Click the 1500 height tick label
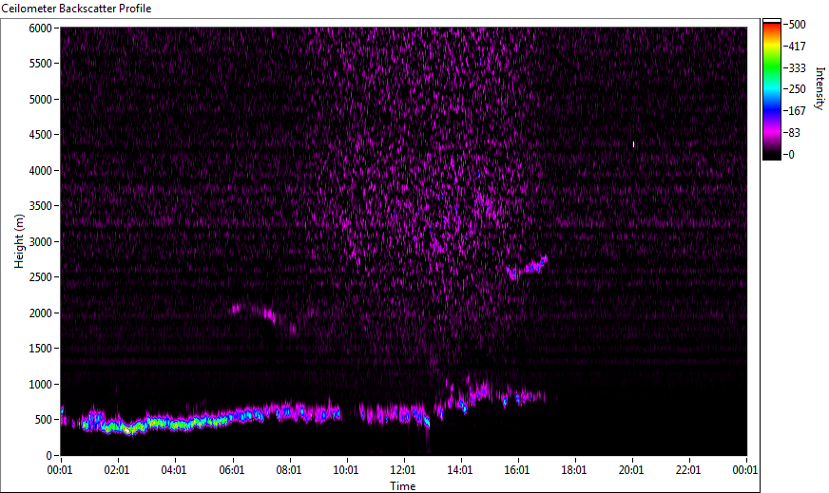Image resolution: width=829 pixels, height=493 pixels. 40,349
